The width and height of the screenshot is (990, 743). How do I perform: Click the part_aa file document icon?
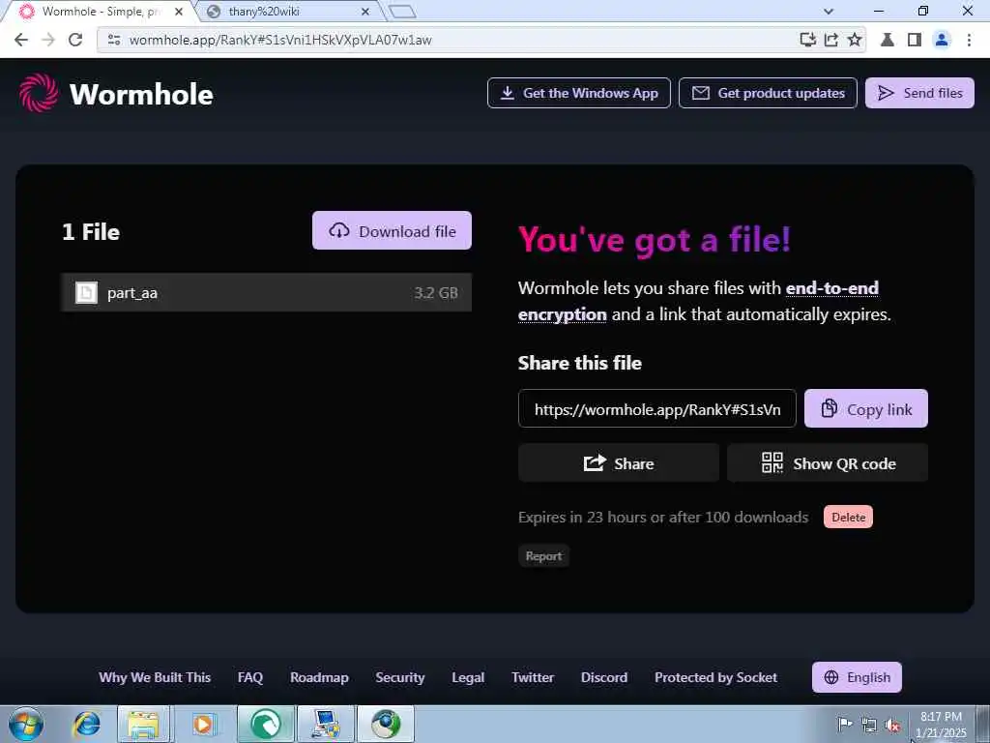point(86,292)
